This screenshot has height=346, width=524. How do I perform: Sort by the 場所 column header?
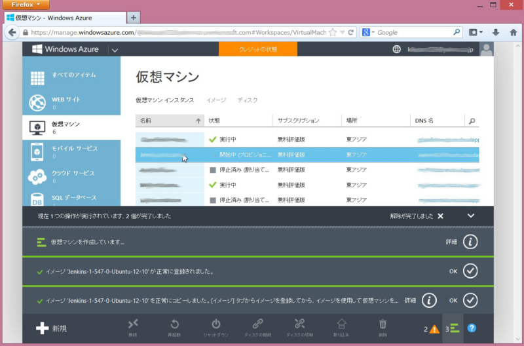pos(376,121)
